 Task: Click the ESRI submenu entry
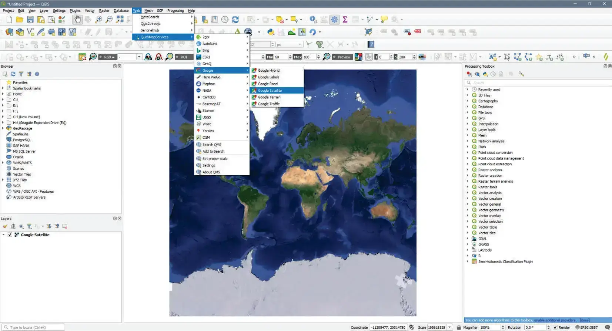pyautogui.click(x=222, y=57)
